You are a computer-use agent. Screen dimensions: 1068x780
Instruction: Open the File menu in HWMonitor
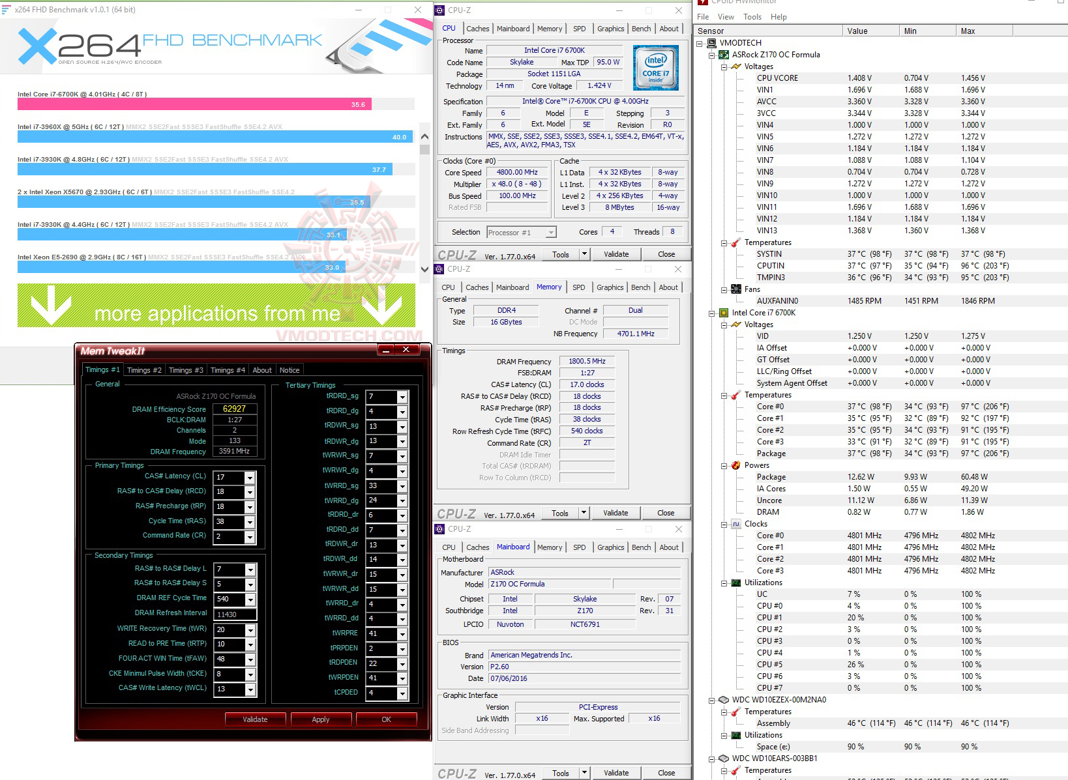click(x=702, y=16)
